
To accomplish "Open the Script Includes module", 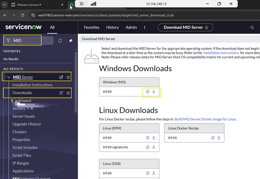I will pyautogui.click(x=25, y=148).
